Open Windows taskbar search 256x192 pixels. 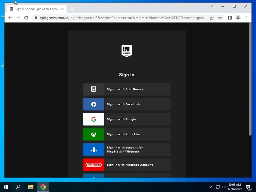point(18,187)
